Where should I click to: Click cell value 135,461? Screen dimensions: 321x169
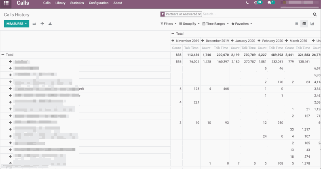[304, 62]
